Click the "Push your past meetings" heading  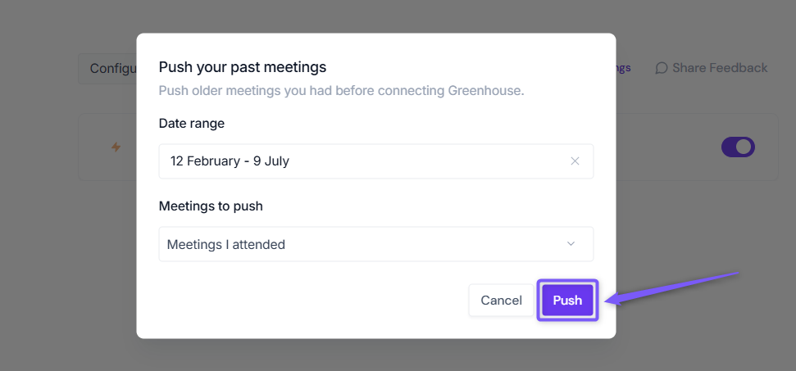(242, 67)
